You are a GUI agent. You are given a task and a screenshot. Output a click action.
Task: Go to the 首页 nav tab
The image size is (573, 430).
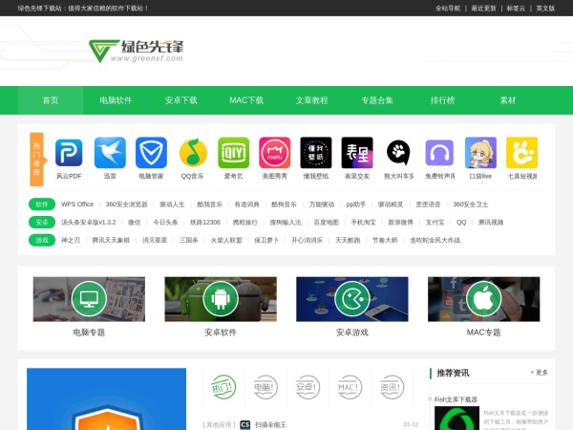click(x=51, y=100)
